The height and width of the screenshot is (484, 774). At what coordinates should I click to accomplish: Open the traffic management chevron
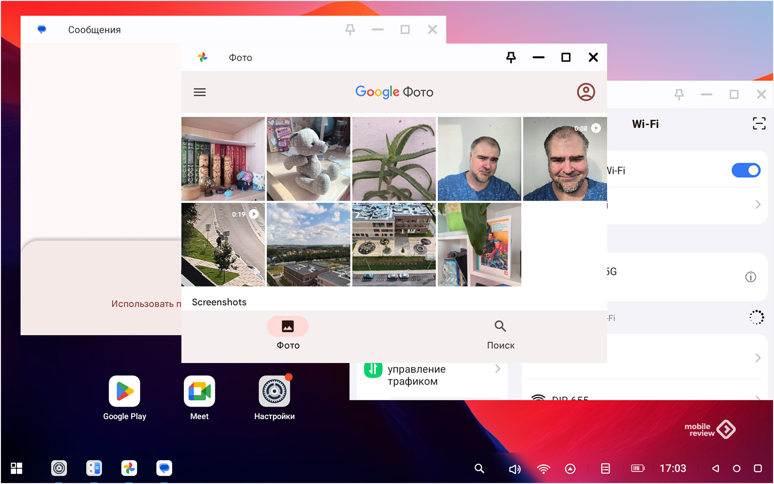(497, 369)
